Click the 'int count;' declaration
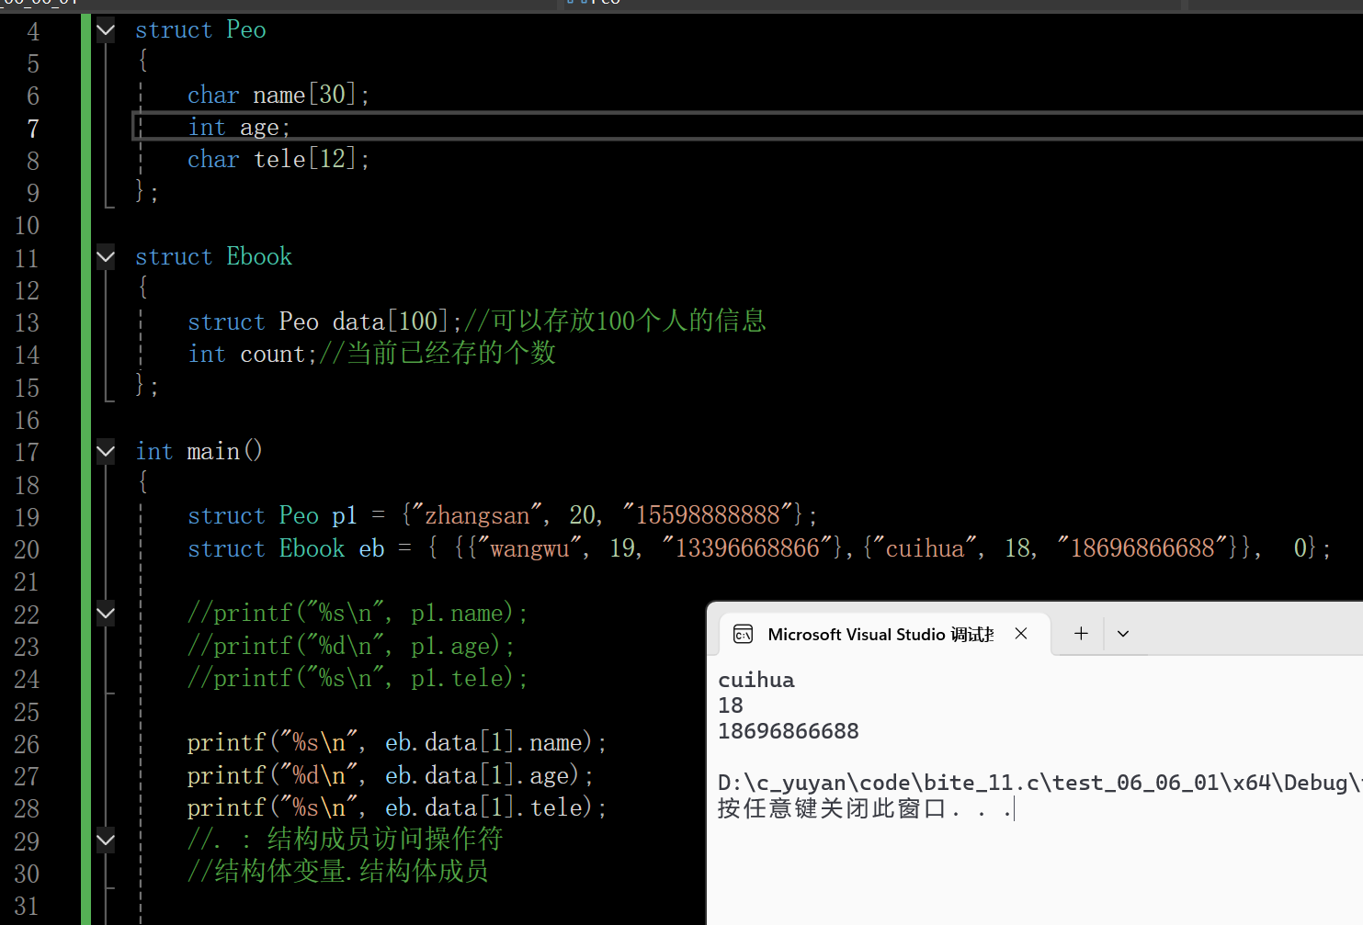This screenshot has width=1363, height=925. coord(252,355)
